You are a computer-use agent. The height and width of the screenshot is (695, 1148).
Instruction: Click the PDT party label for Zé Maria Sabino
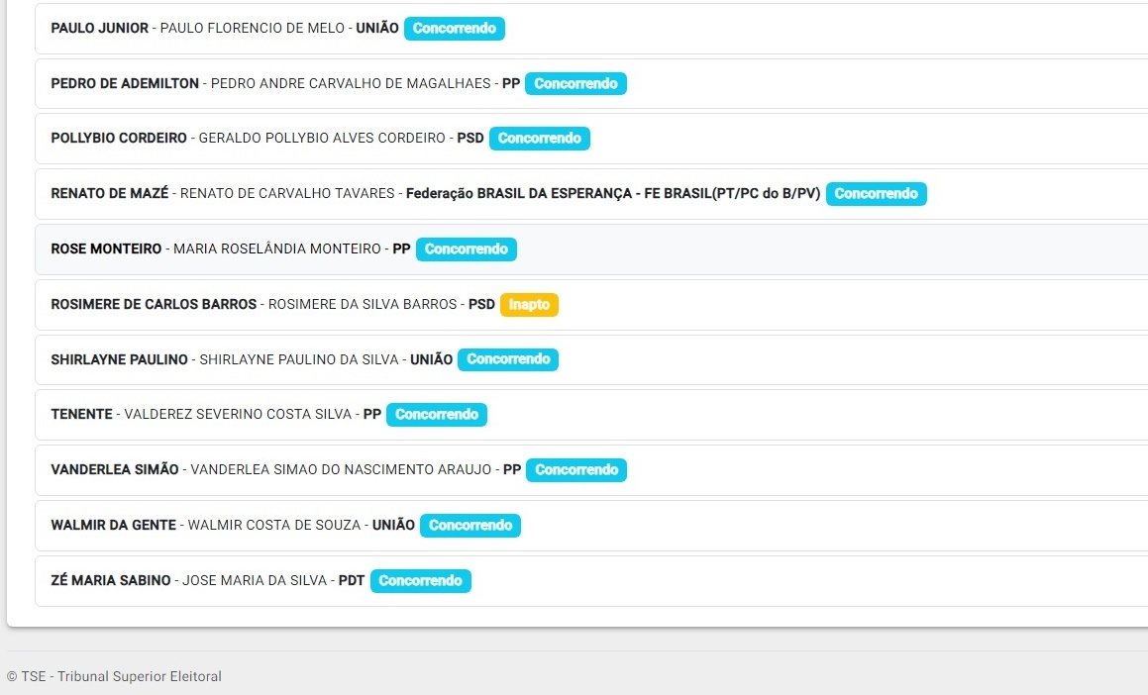pos(352,581)
